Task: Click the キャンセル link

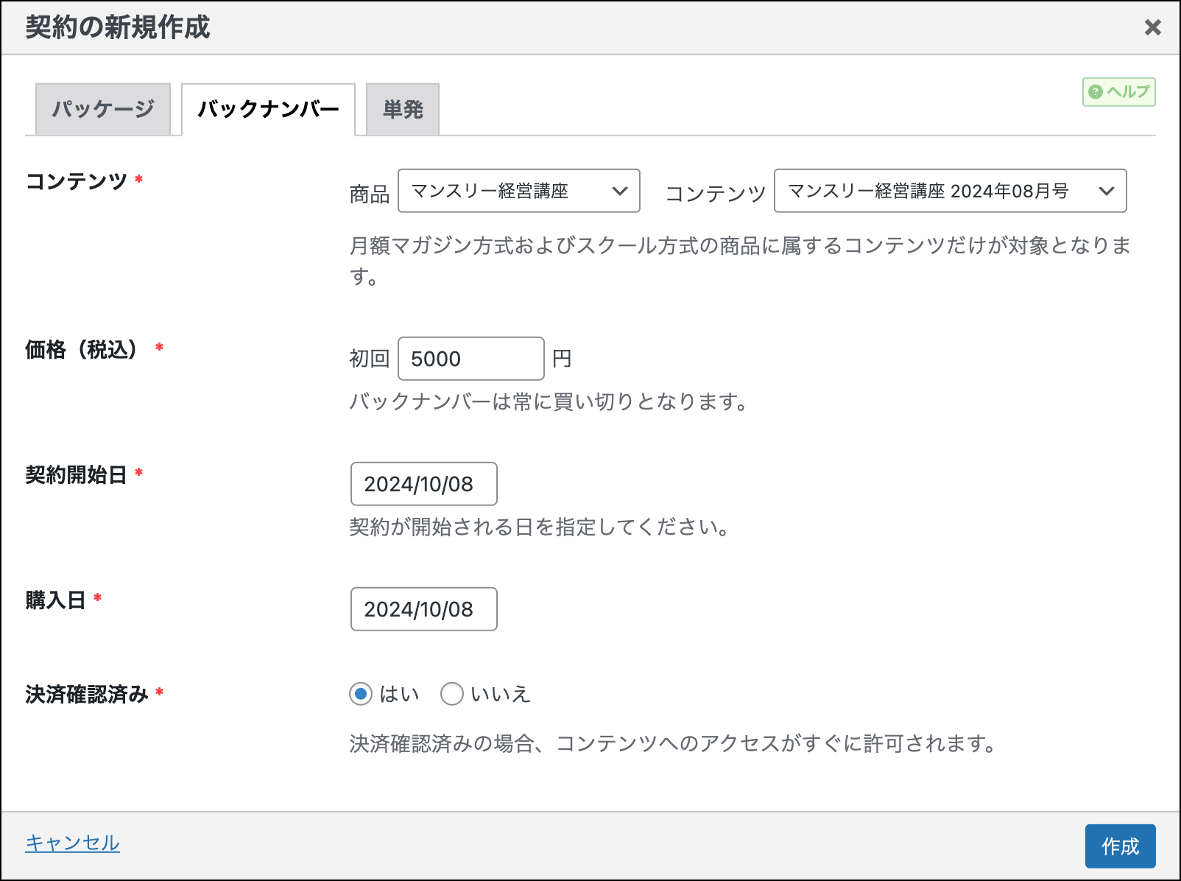Action: [x=72, y=843]
